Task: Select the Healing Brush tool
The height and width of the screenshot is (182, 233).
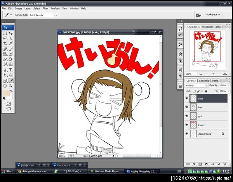Action: coord(5,49)
